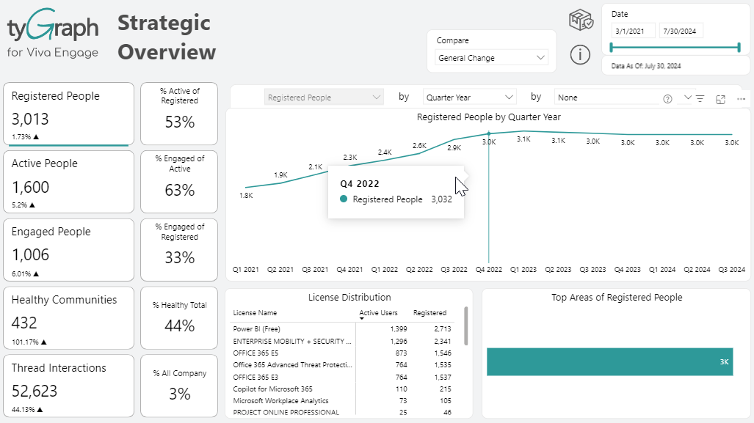Screen dimensions: 754x423
Task: Click the Q4 2022 axis label
Action: pos(488,270)
